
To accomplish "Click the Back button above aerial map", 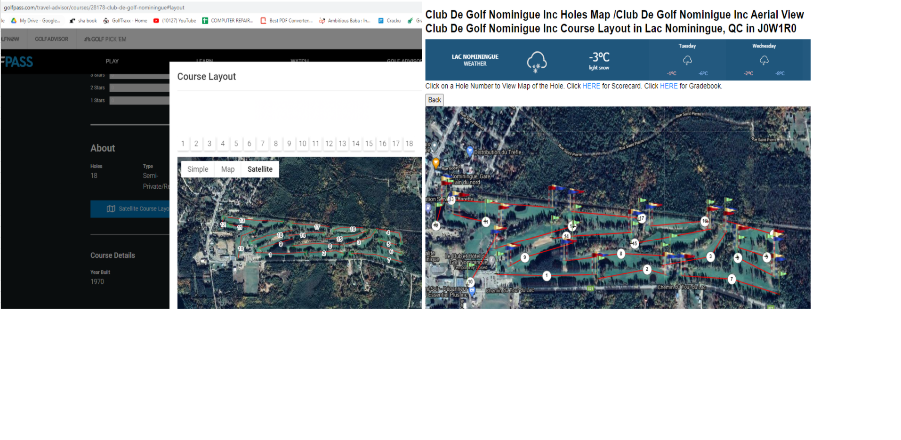I will (x=434, y=100).
